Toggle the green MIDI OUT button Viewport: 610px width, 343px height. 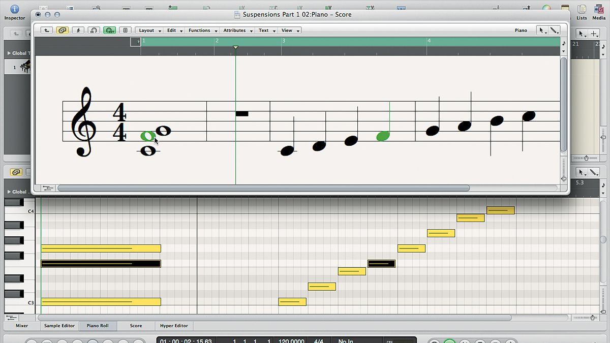pos(109,30)
